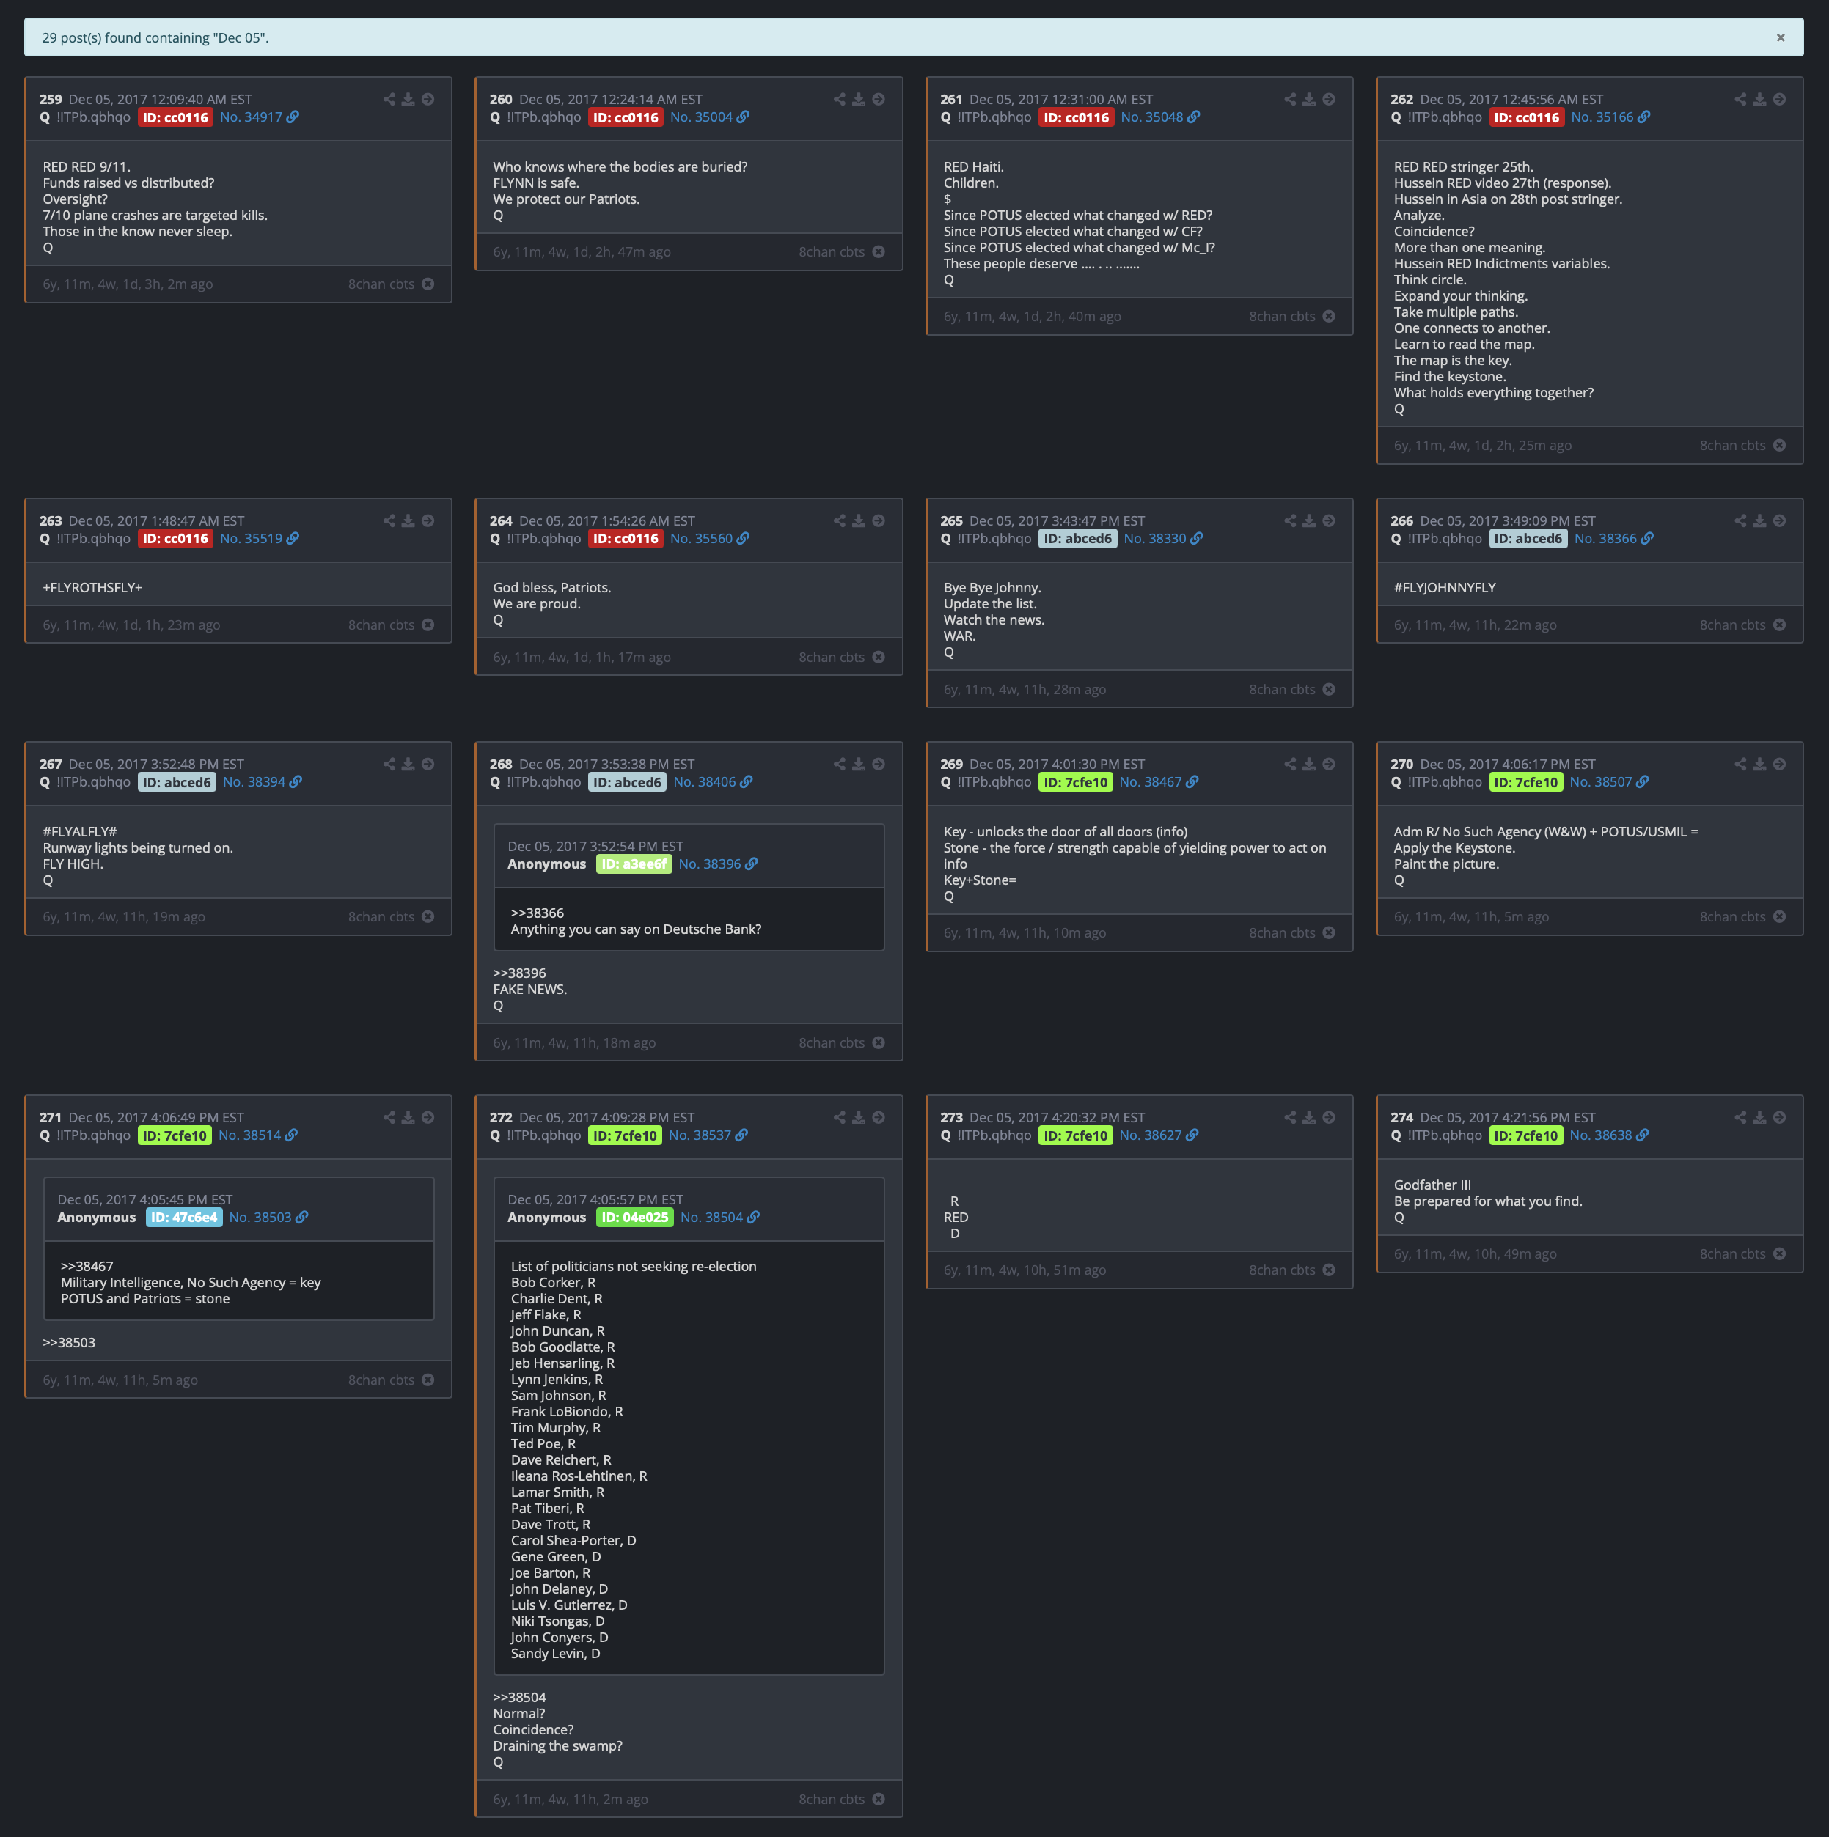
Task: Click the blue ID: 47c6e4 badge
Action: 185,1217
